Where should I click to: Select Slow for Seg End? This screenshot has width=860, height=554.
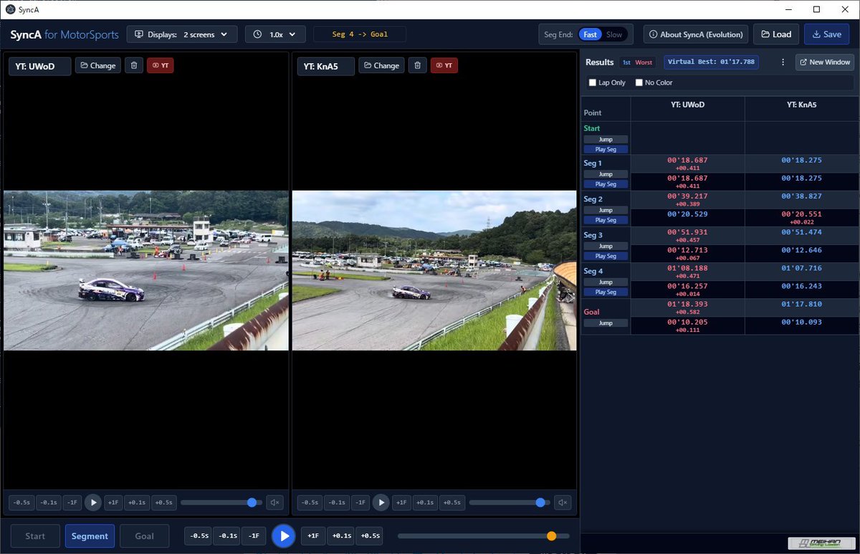tap(614, 34)
